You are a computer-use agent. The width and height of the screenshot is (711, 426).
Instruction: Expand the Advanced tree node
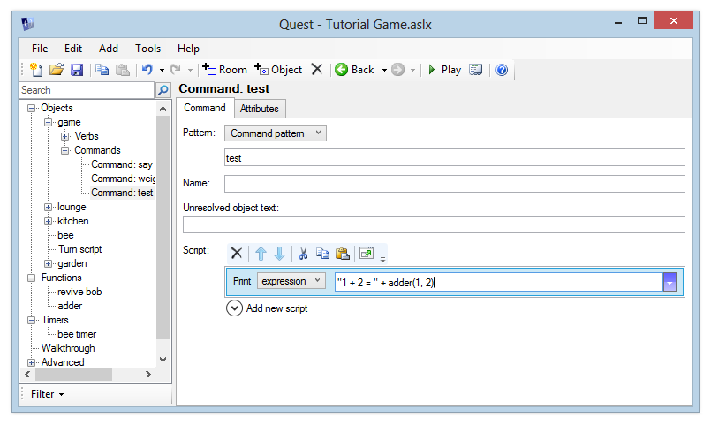click(31, 362)
